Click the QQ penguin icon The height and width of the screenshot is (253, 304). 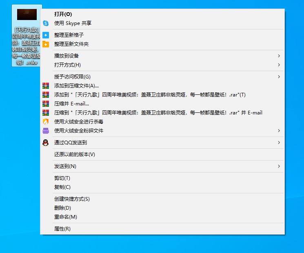coord(46,143)
